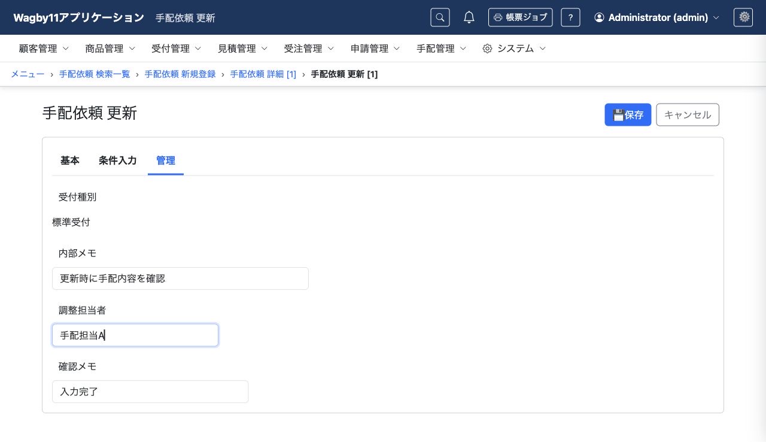Expand the 商品管理 menu
766x442 pixels.
pos(110,49)
